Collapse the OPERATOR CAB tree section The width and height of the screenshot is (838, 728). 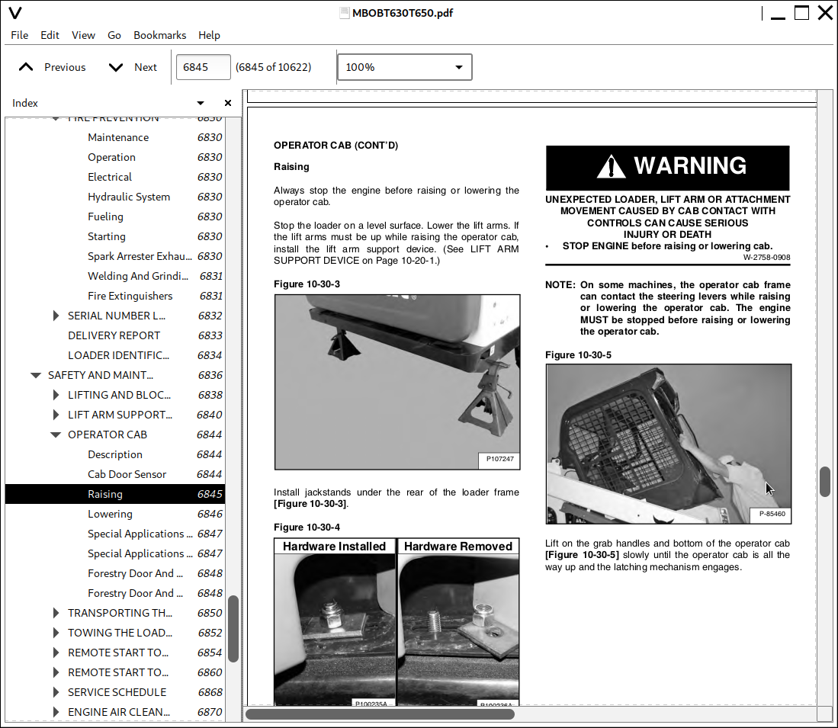click(56, 435)
